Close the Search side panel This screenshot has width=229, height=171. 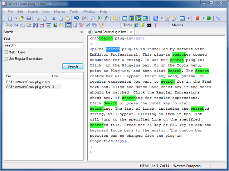click(x=82, y=32)
